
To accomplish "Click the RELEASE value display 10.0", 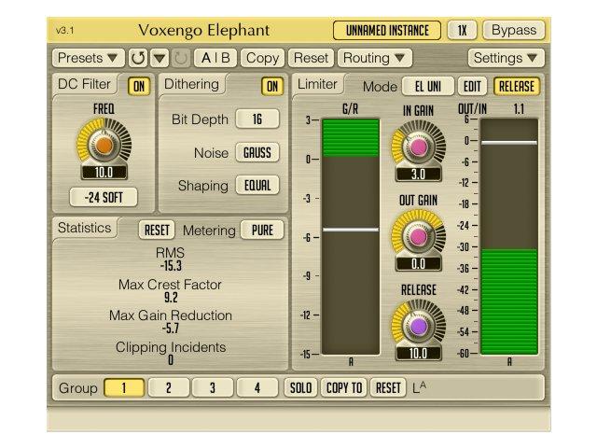I will (x=418, y=354).
